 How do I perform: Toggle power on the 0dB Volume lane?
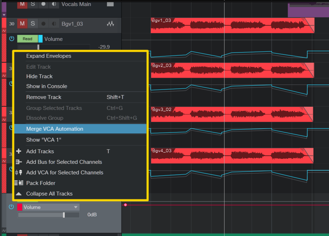[x=11, y=207]
